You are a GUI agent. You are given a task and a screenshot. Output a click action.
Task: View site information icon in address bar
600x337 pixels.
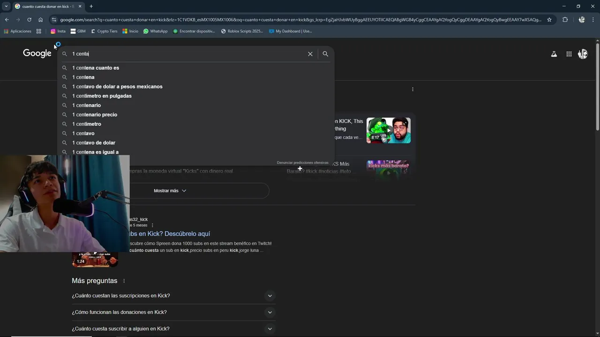pyautogui.click(x=54, y=20)
